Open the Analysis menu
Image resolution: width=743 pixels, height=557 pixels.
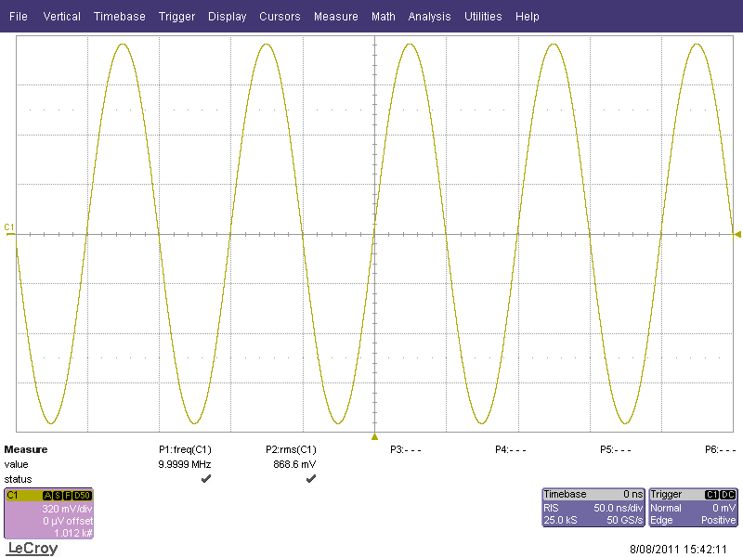click(429, 17)
